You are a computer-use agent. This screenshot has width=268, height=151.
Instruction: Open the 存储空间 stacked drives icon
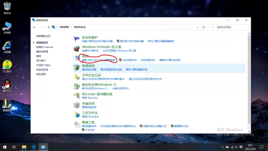77,105
